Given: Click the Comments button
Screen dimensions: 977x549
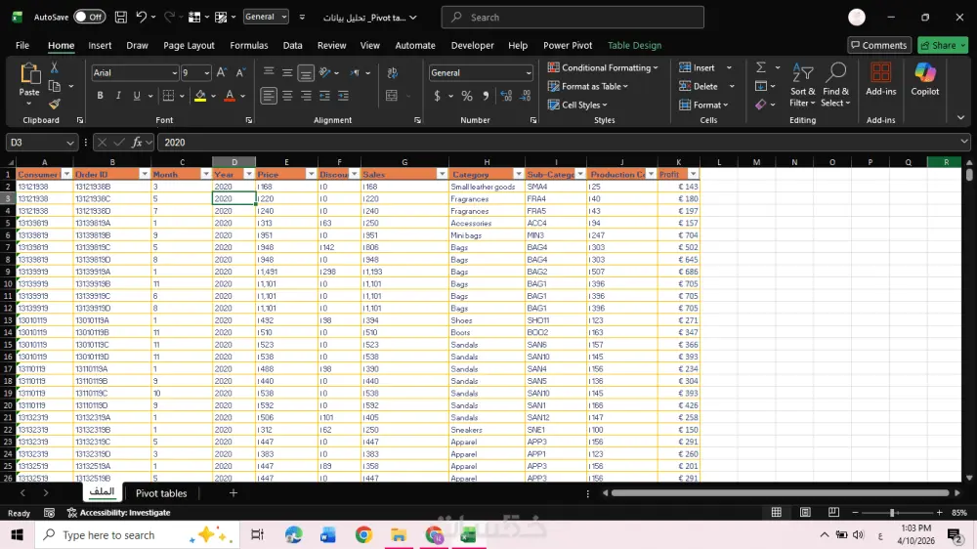Looking at the screenshot, I should click(x=878, y=45).
